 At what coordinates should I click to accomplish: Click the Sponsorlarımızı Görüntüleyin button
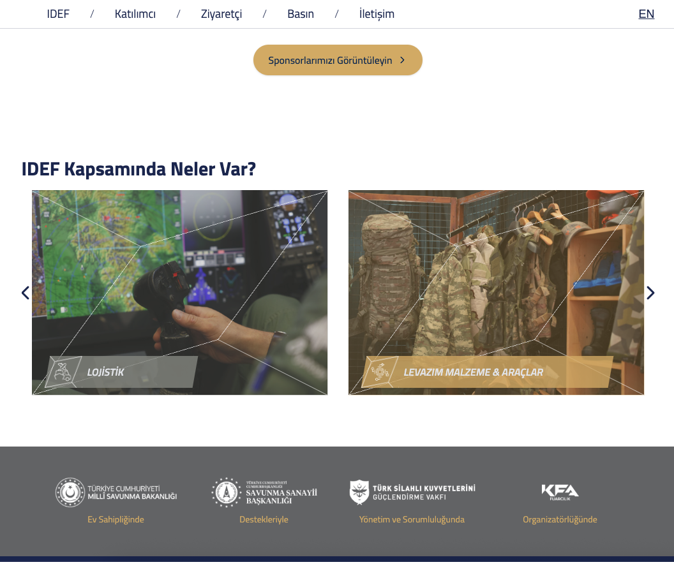[x=338, y=60]
